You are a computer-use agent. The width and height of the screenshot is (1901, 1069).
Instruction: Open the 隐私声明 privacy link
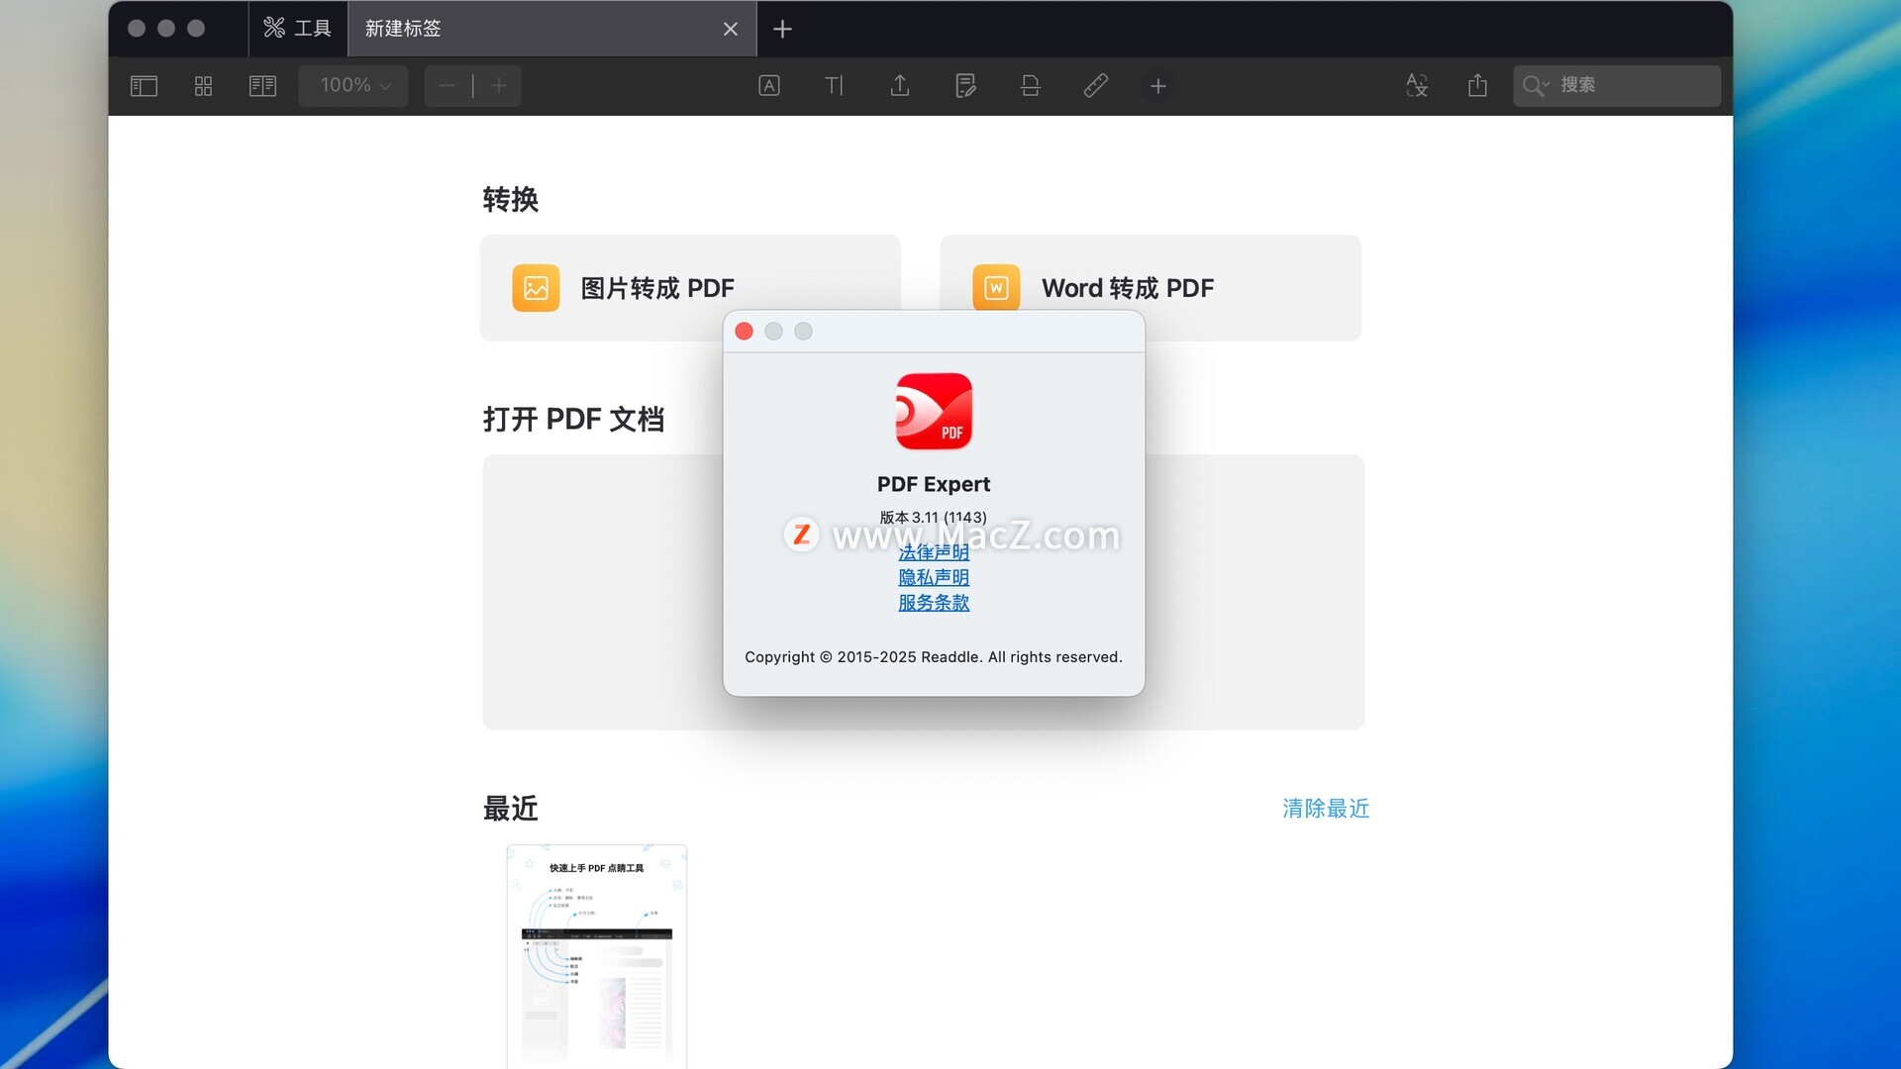pos(934,577)
